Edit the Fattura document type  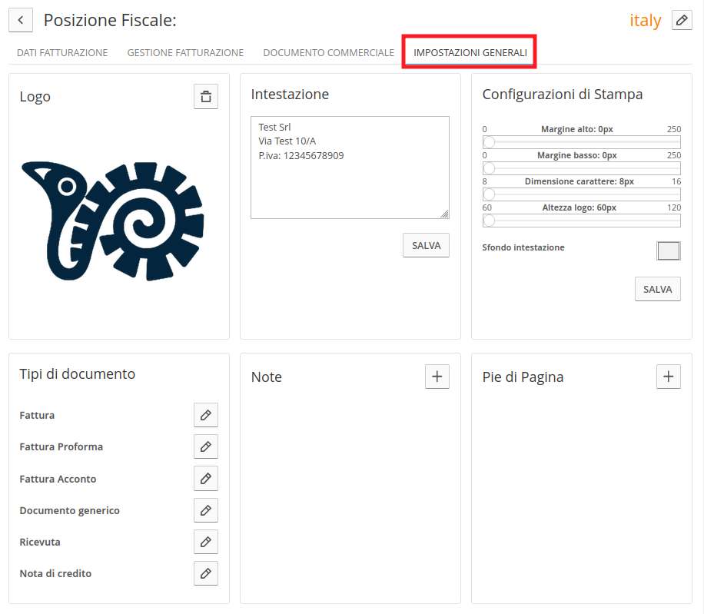(206, 415)
